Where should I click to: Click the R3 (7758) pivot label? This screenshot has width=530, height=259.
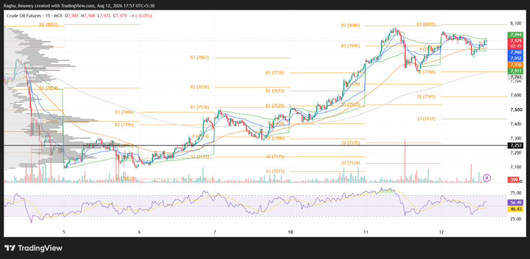pos(275,73)
